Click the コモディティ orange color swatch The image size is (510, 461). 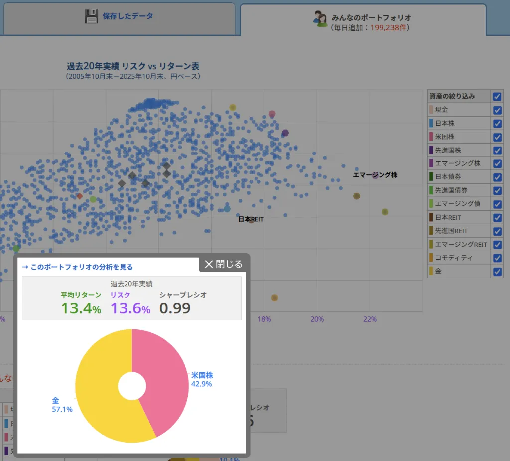431,258
